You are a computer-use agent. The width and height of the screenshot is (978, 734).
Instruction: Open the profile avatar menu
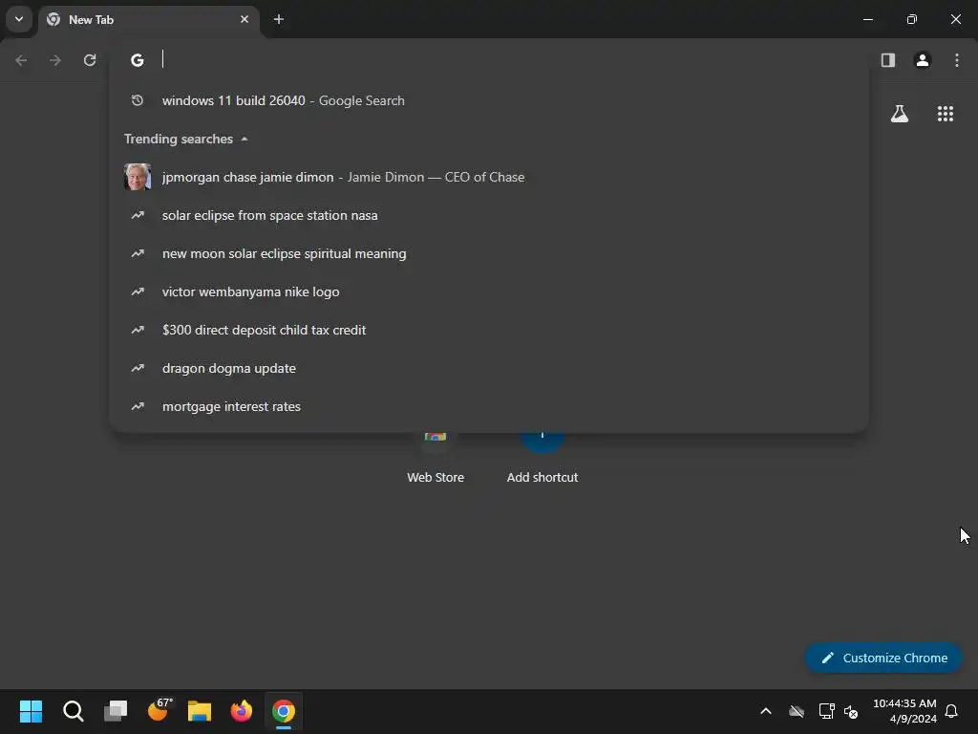pos(923,60)
